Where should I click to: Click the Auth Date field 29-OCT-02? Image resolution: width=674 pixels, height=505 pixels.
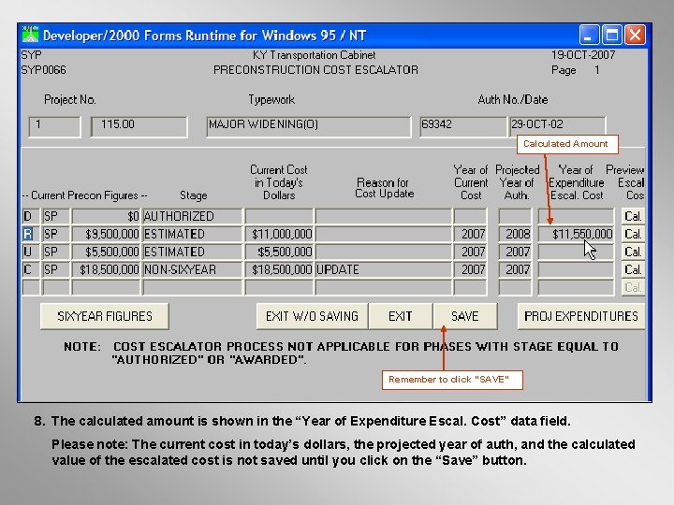click(557, 126)
